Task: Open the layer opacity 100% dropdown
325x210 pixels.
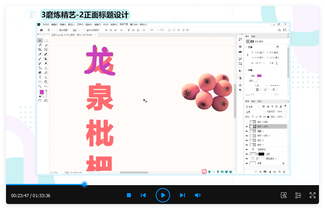Action: pos(280,112)
